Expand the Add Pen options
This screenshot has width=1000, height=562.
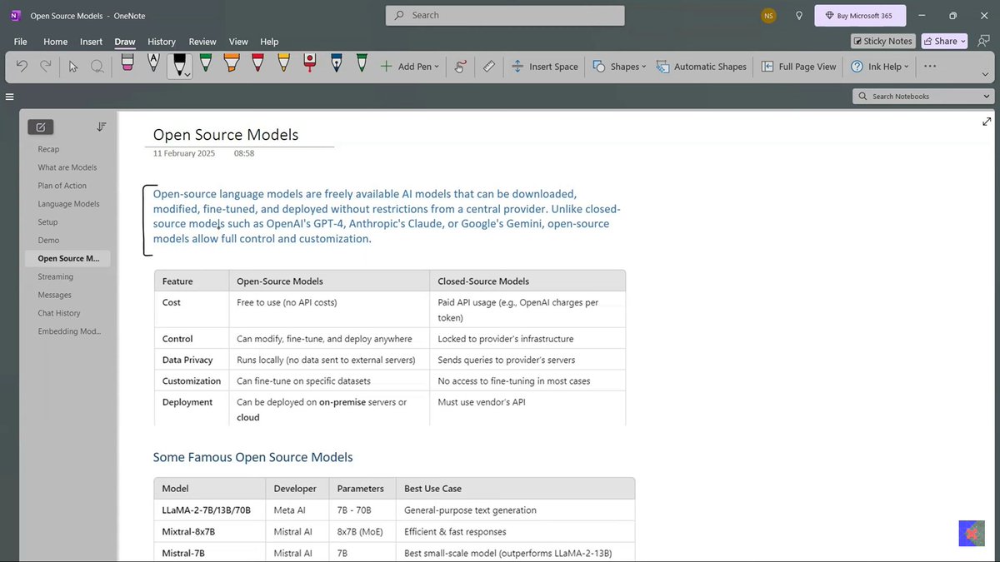pos(409,66)
